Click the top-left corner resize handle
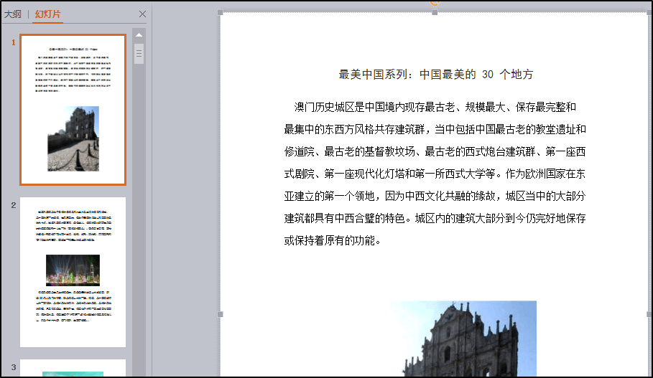Viewport: 653px width, 378px height. click(221, 13)
